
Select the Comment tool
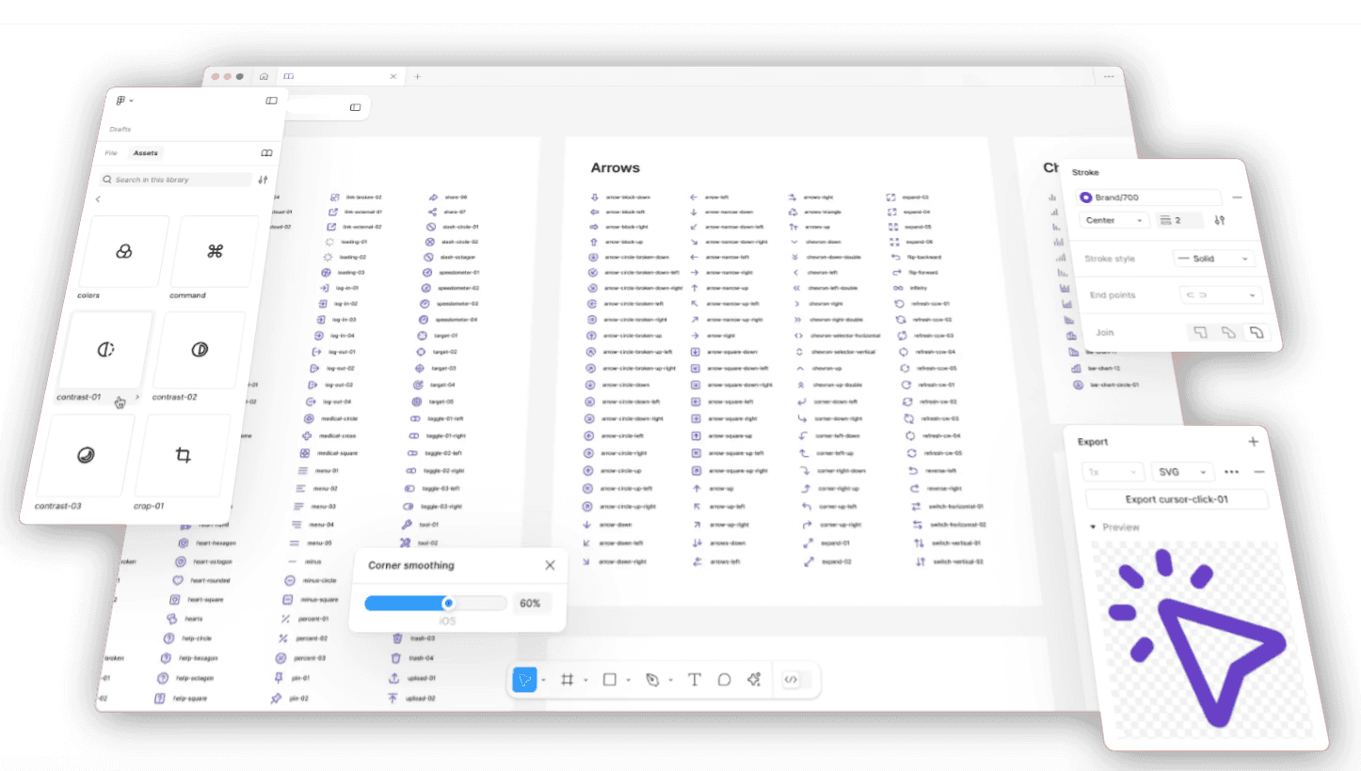pyautogui.click(x=724, y=680)
